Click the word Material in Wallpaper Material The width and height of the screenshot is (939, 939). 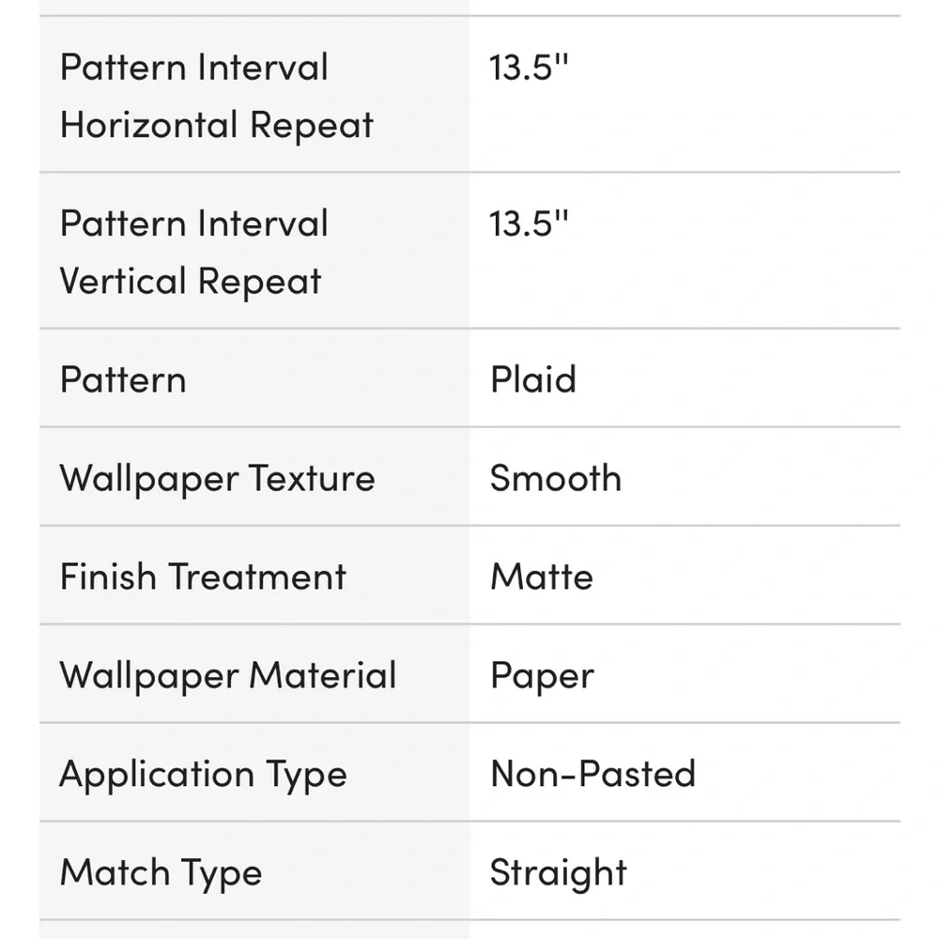pyautogui.click(x=323, y=675)
